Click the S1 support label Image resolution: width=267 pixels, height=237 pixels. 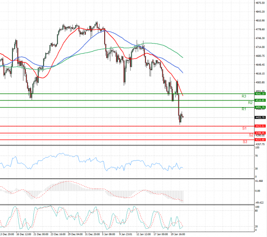(244, 129)
